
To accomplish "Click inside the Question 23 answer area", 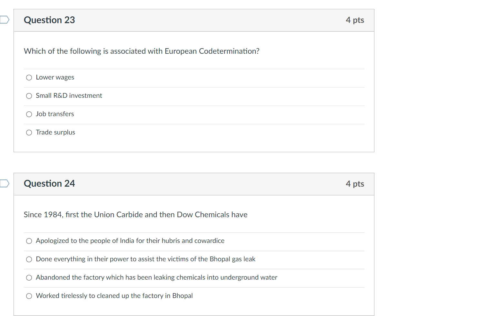I will 193,105.
